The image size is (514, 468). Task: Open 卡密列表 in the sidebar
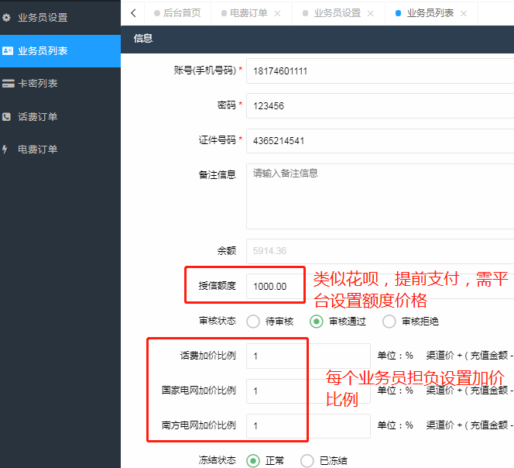click(60, 84)
